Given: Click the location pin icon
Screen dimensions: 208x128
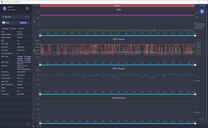Looking at the screenshot, I should point(196,6).
